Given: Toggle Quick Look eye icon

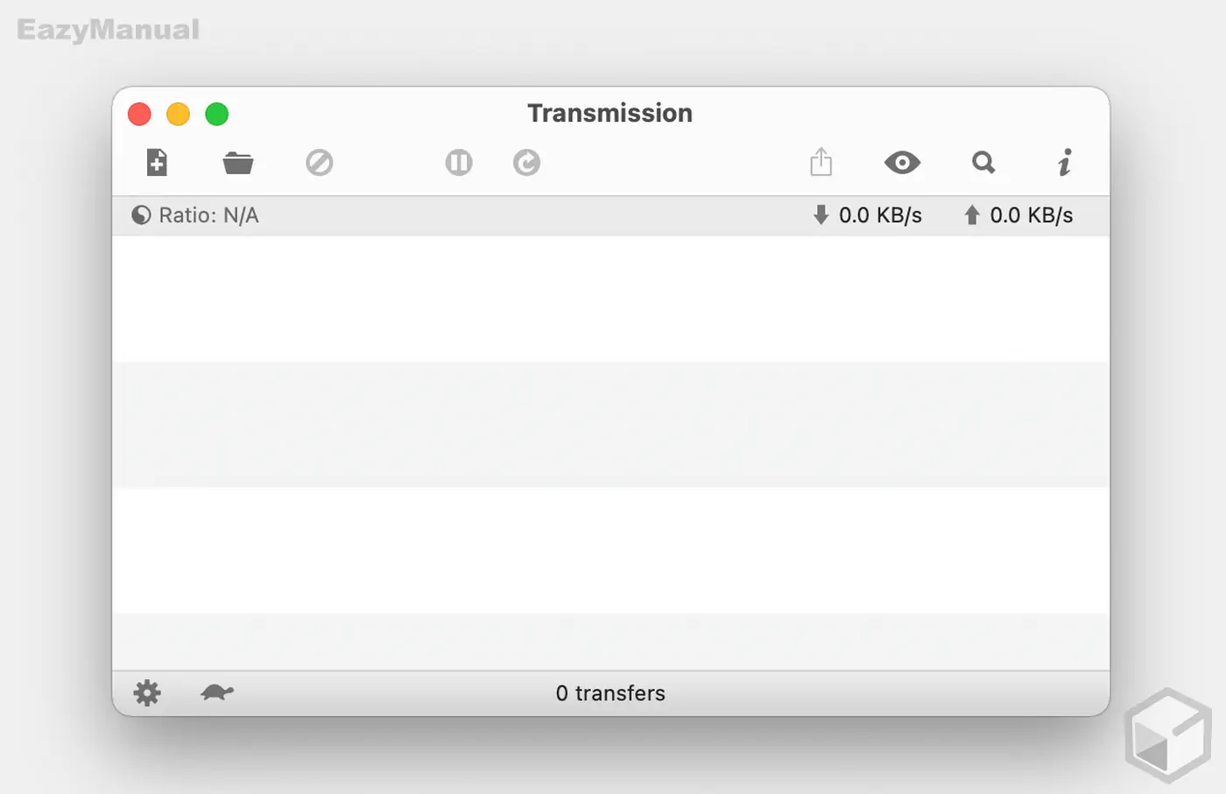Looking at the screenshot, I should 902,163.
